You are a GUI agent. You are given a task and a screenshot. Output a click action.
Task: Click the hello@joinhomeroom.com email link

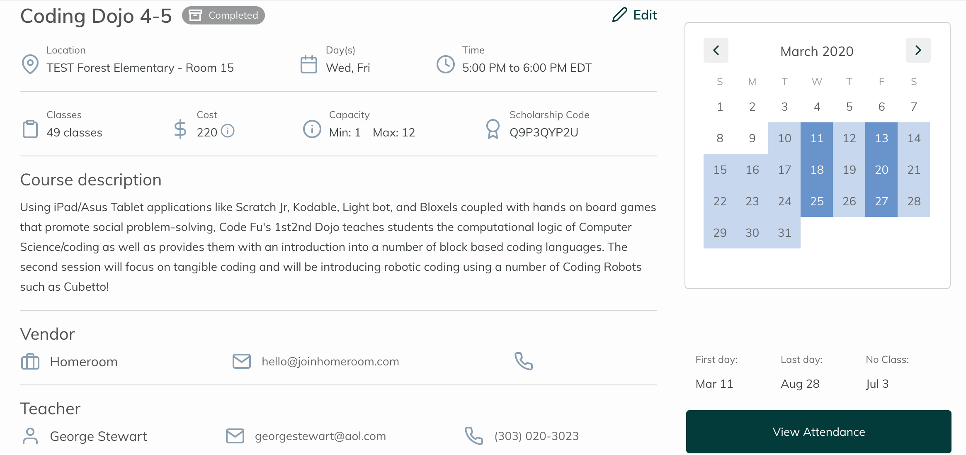point(330,361)
